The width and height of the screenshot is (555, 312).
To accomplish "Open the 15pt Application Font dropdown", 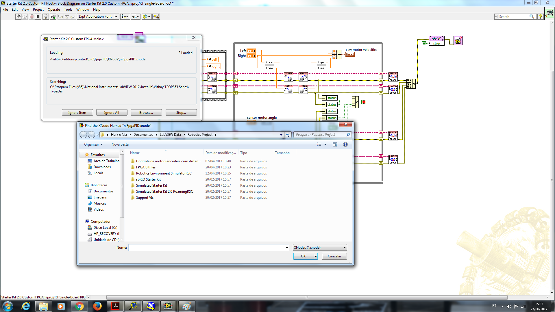I will click(98, 16).
